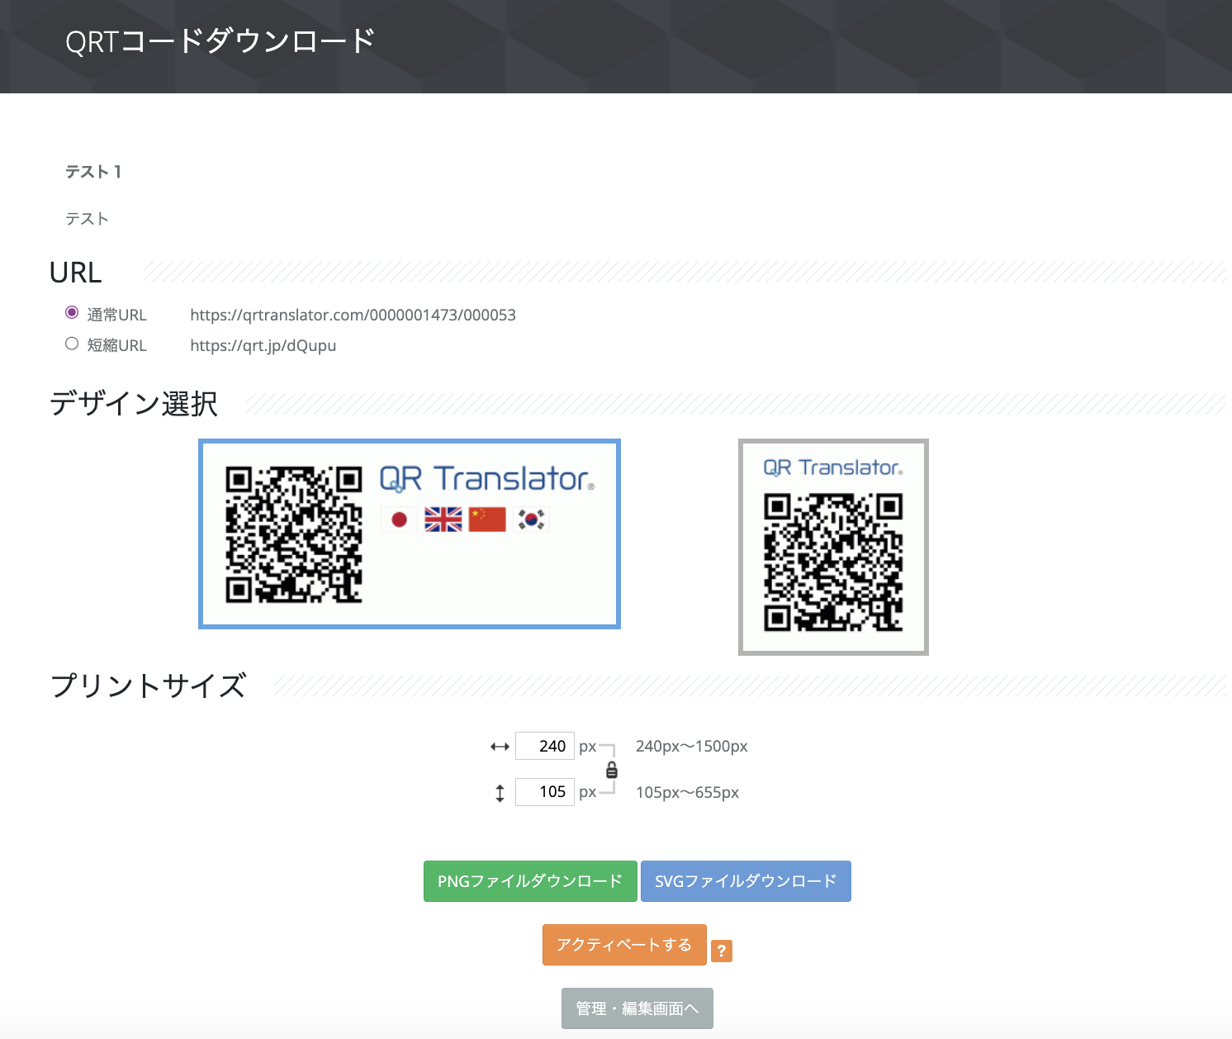Screen dimensions: 1232x1039
Task: Choose the vertical QR Translator design
Action: [833, 547]
